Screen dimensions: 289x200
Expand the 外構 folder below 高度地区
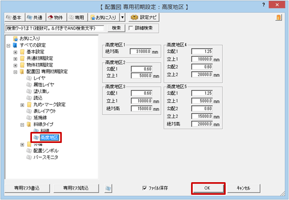23,145
